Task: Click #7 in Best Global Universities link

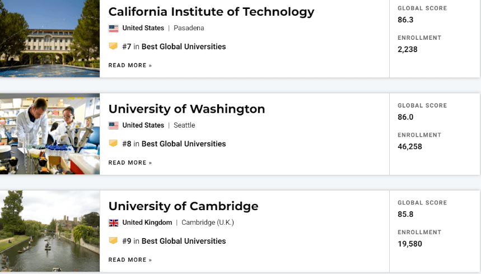Action: 174,47
